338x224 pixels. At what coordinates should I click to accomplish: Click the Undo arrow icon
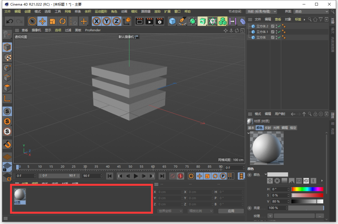(x=9, y=21)
